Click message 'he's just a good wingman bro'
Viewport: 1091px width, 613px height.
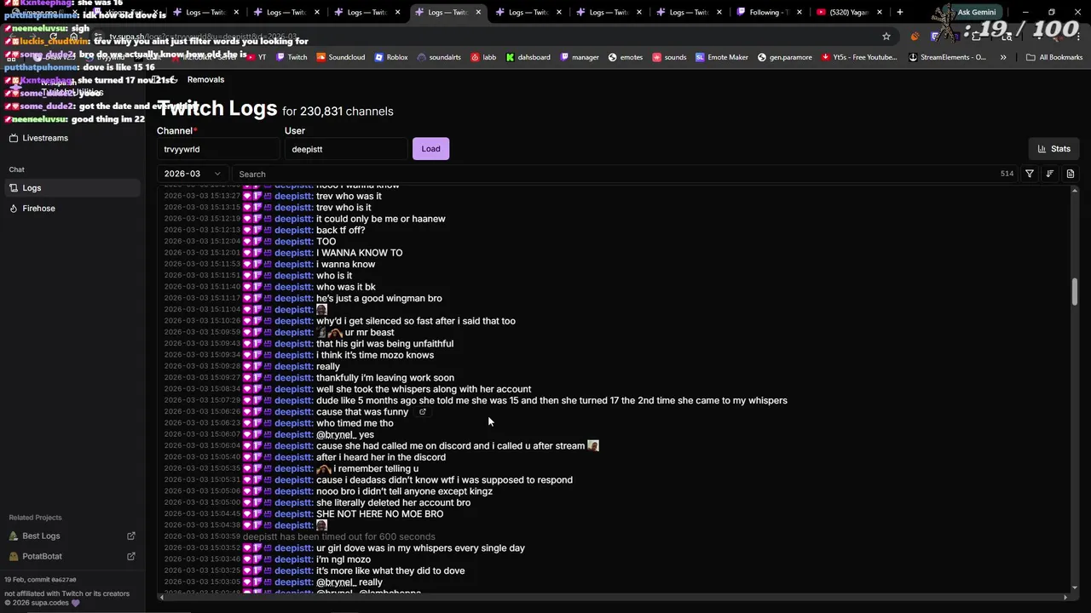point(378,299)
